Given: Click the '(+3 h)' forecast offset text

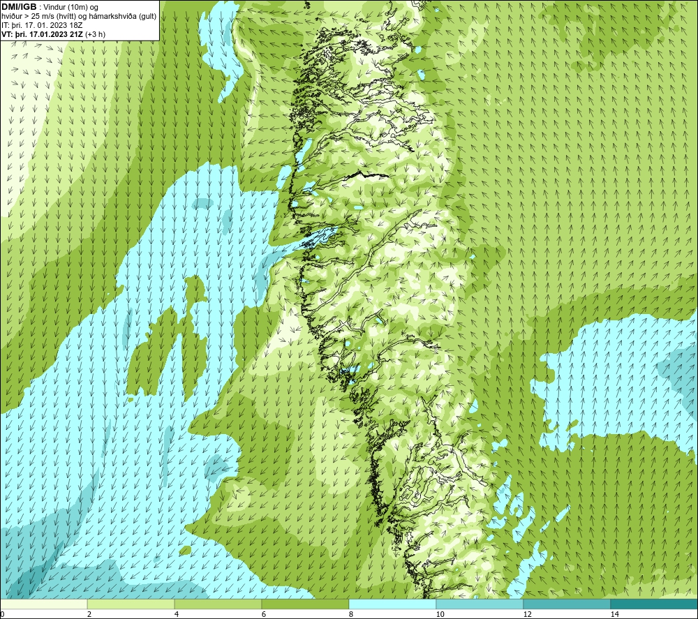Looking at the screenshot, I should (x=95, y=34).
